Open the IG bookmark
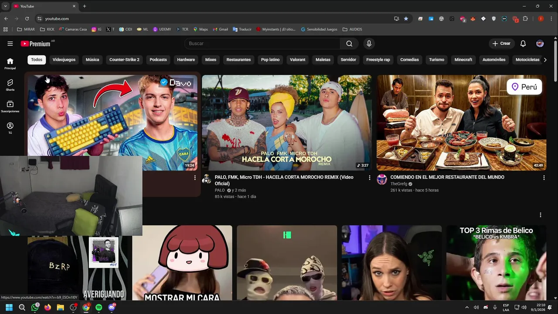The width and height of the screenshot is (558, 314). click(x=96, y=29)
